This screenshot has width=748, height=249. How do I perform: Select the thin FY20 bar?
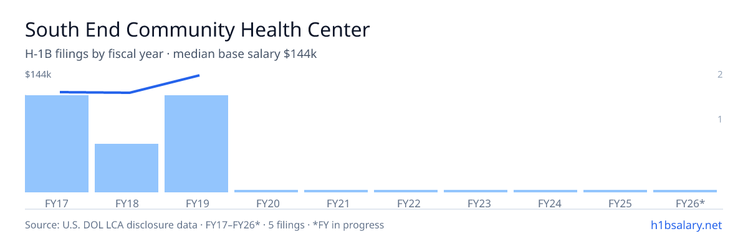[x=266, y=191]
